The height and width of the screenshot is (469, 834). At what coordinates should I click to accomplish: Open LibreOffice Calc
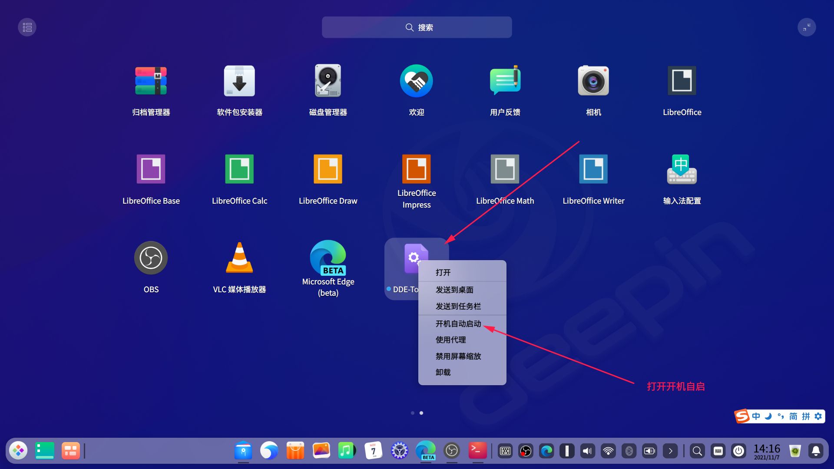[x=239, y=169]
